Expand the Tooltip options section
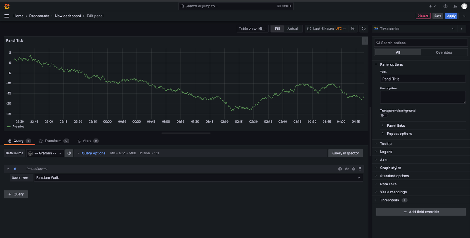Image resolution: width=470 pixels, height=238 pixels. point(386,144)
